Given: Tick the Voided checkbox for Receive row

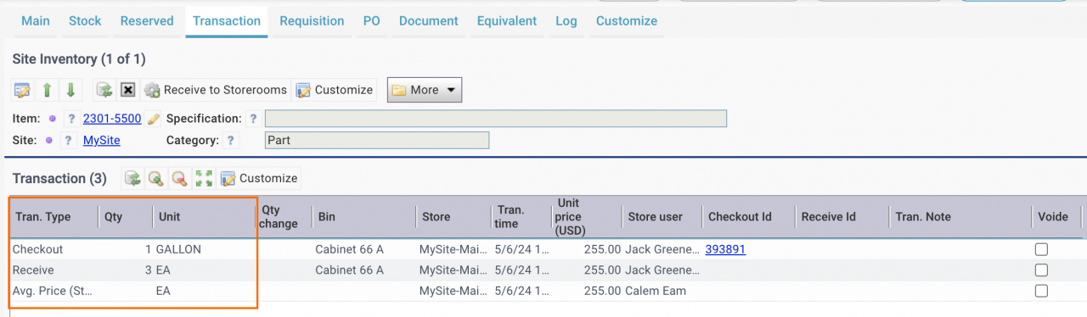Looking at the screenshot, I should point(1041,270).
